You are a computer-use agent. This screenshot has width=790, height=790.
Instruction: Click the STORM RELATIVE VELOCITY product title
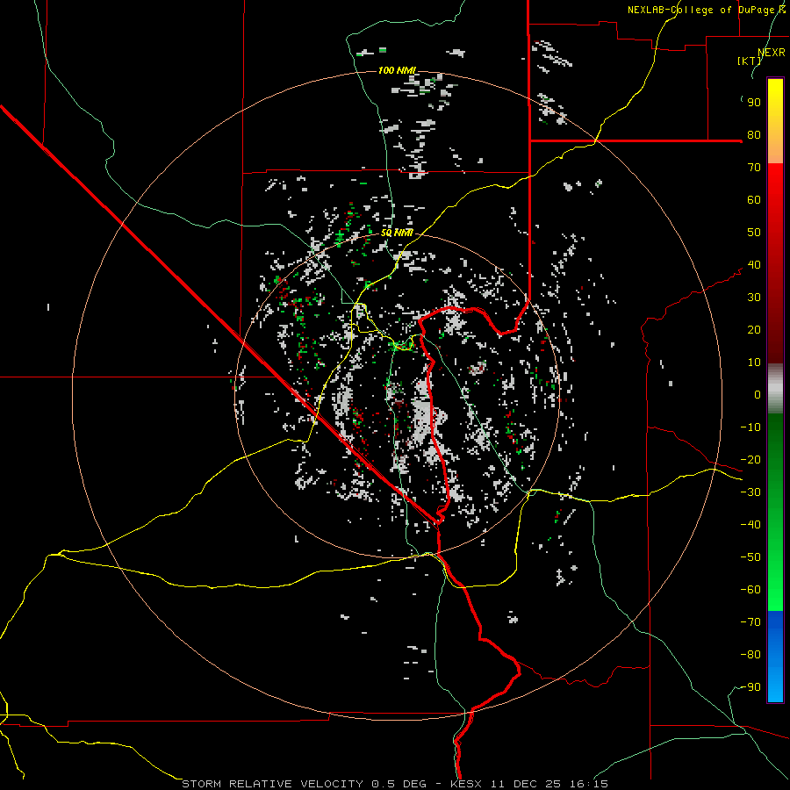[272, 784]
